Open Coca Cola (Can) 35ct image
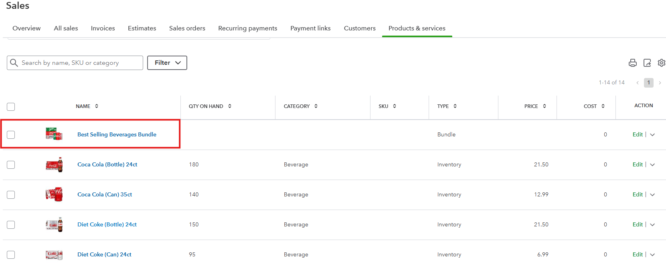The image size is (666, 264). (54, 194)
